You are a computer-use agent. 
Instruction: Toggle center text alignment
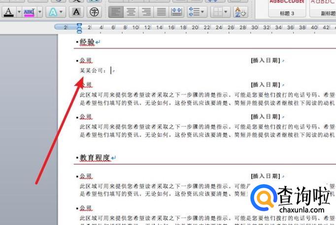[x=131, y=11]
